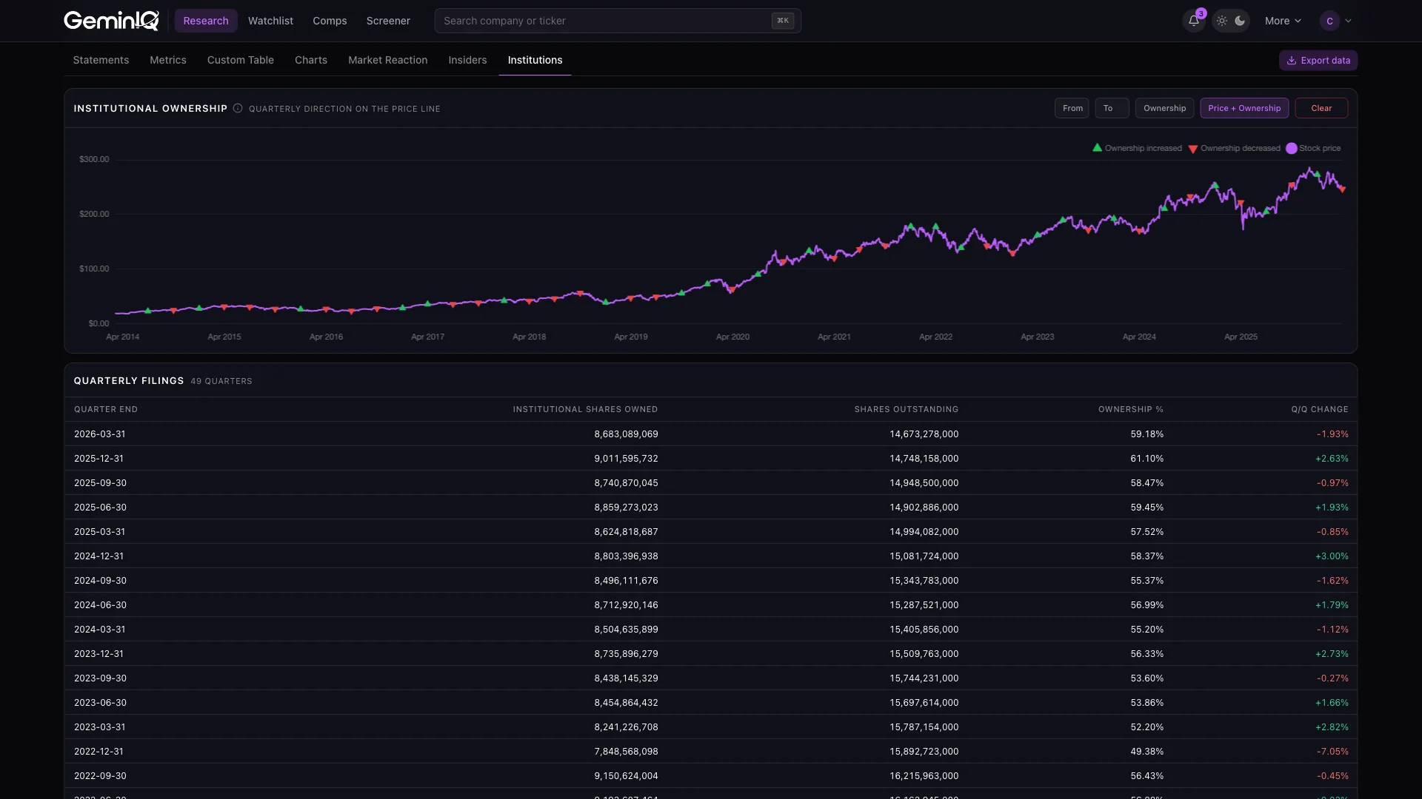Click the Apr 2020 axis label
Viewport: 1422px width, 799px height.
tap(732, 337)
